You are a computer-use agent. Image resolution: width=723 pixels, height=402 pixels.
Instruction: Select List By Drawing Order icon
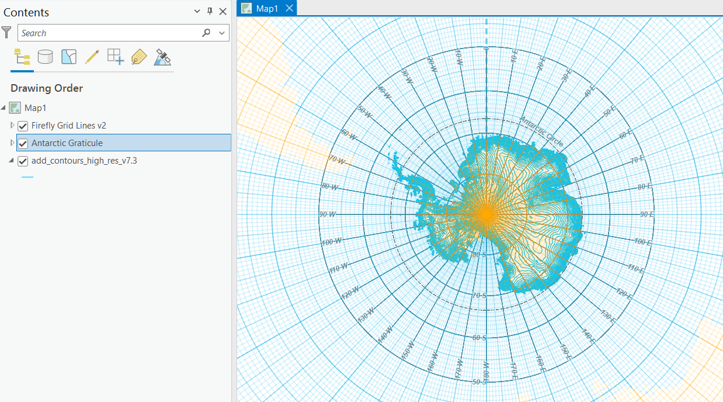(22, 57)
